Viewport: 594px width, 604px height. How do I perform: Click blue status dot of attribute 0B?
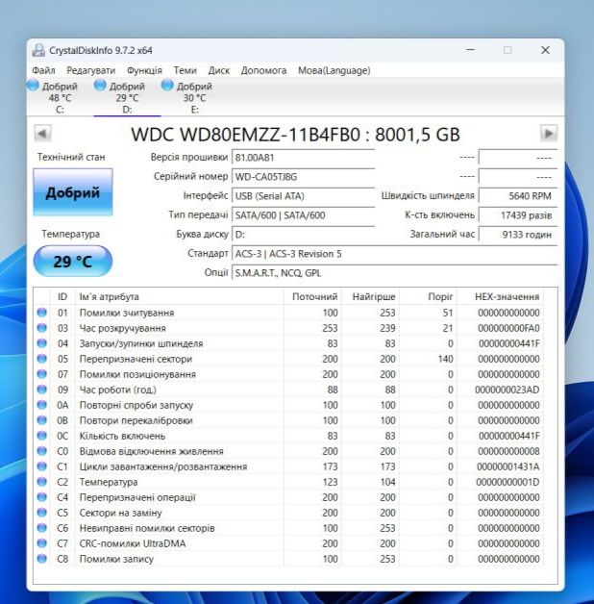pyautogui.click(x=42, y=420)
